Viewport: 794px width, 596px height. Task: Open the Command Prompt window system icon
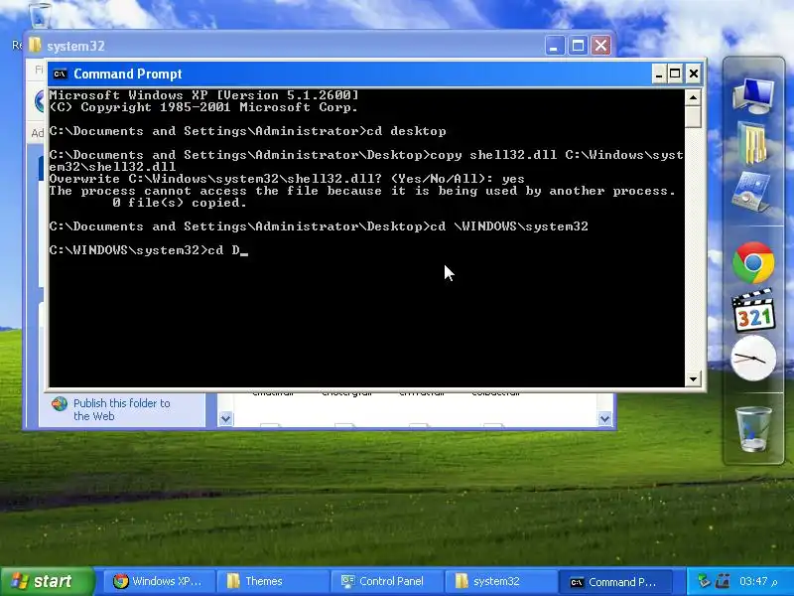click(61, 74)
